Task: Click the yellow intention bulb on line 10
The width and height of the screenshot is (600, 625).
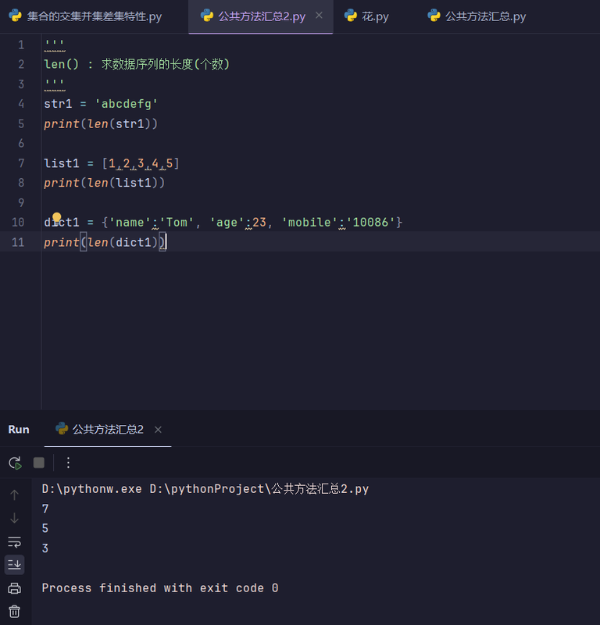Action: pos(56,217)
